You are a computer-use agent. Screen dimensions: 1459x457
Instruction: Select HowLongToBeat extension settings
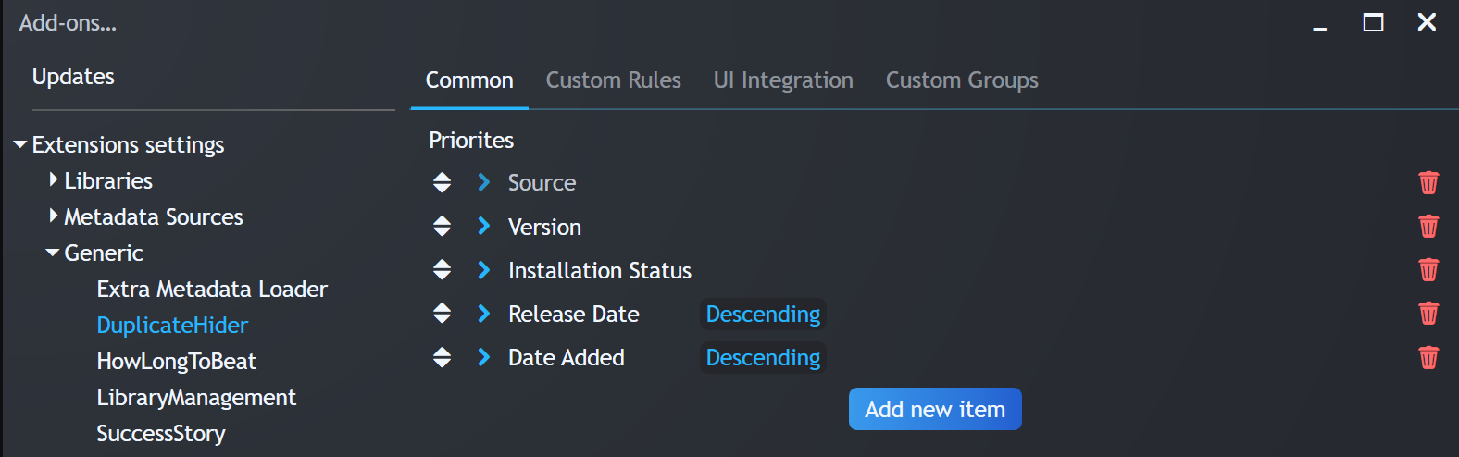(176, 362)
